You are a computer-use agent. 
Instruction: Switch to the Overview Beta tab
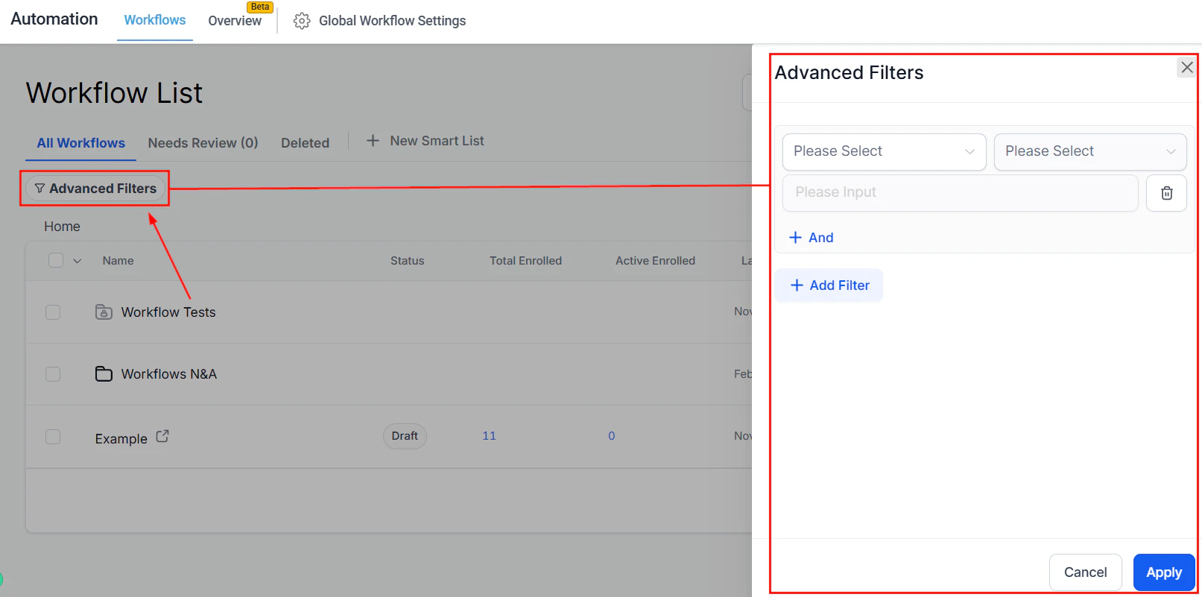point(235,20)
